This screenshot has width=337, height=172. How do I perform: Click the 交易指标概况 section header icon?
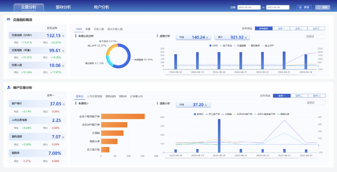click(9, 20)
